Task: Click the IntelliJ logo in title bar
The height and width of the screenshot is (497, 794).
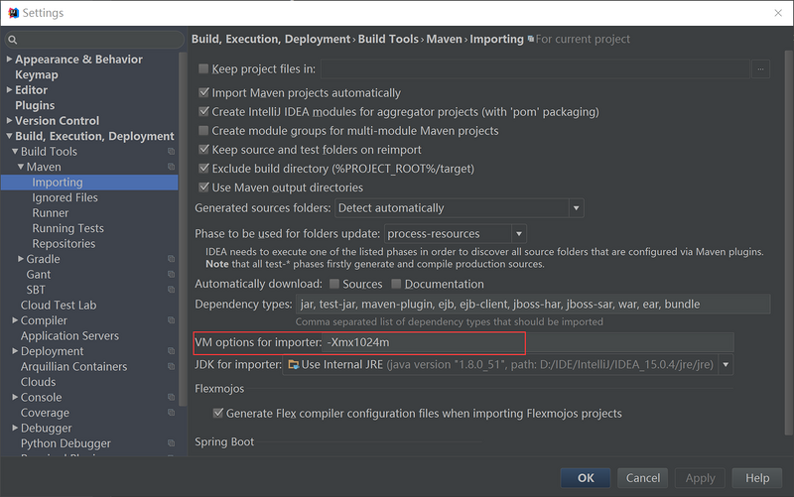Action: tap(14, 13)
